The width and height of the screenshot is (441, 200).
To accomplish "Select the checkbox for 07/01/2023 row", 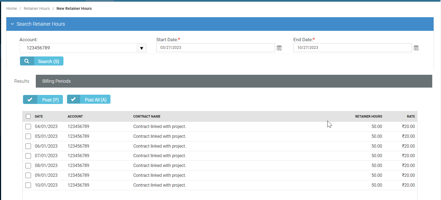I will tap(28, 156).
